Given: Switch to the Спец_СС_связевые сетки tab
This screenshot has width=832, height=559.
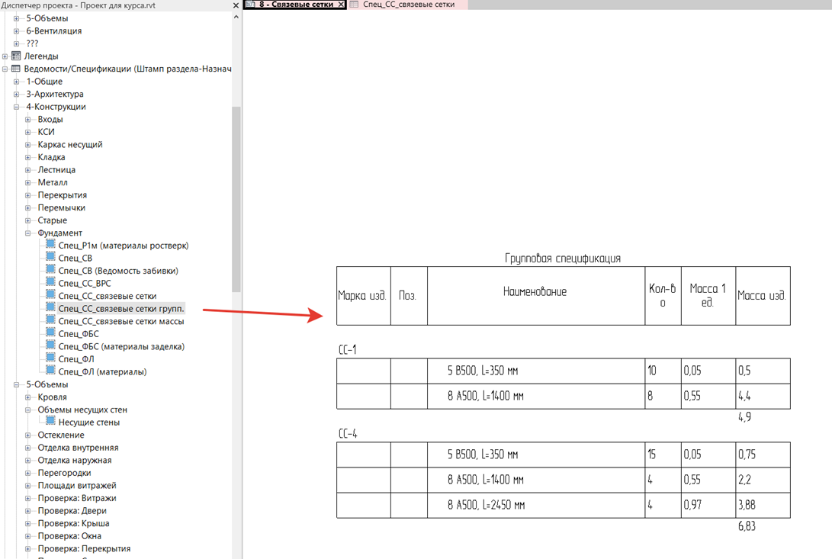Looking at the screenshot, I should (x=408, y=5).
